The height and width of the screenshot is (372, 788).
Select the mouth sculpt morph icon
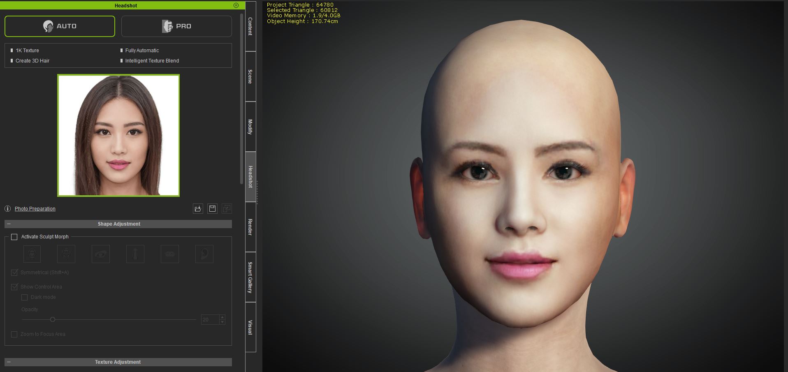pos(170,254)
